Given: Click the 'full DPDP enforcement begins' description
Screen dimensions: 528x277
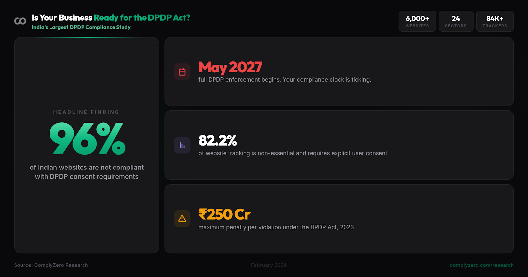Looking at the screenshot, I should 284,80.
